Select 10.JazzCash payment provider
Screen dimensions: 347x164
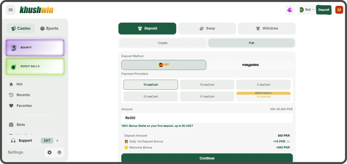point(150,85)
